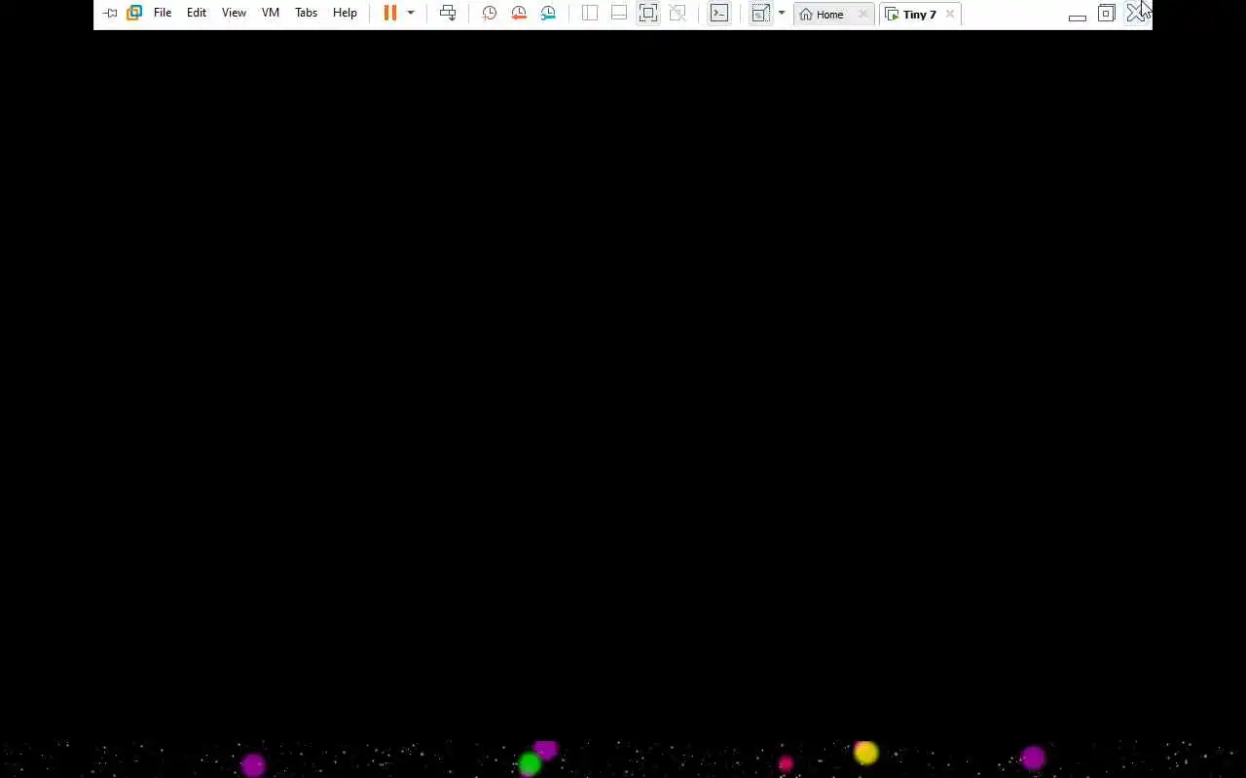Click the Unity mode icon
Image resolution: width=1246 pixels, height=778 pixels.
678,13
